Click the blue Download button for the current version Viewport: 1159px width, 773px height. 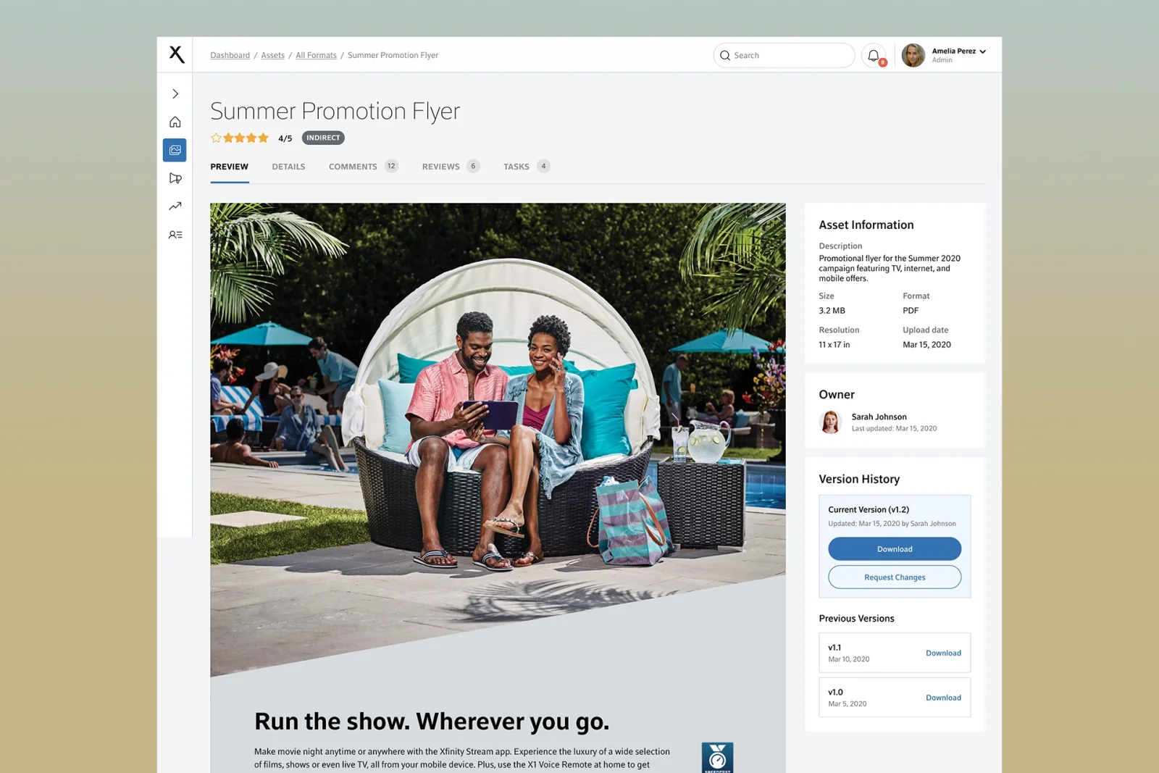click(x=895, y=549)
